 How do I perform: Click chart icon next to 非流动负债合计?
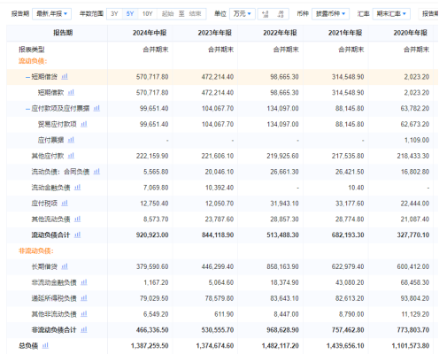point(84,330)
